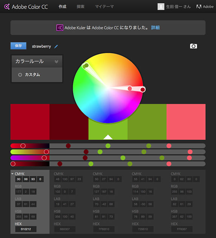
Task: Click the HEX field 660007
Action: (65, 229)
